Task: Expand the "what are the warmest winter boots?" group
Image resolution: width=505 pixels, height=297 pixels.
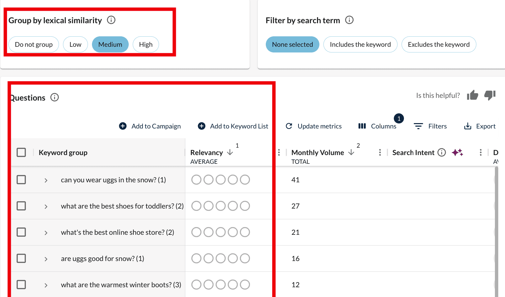Action: [46, 285]
